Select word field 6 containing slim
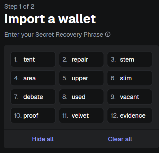 point(130,78)
